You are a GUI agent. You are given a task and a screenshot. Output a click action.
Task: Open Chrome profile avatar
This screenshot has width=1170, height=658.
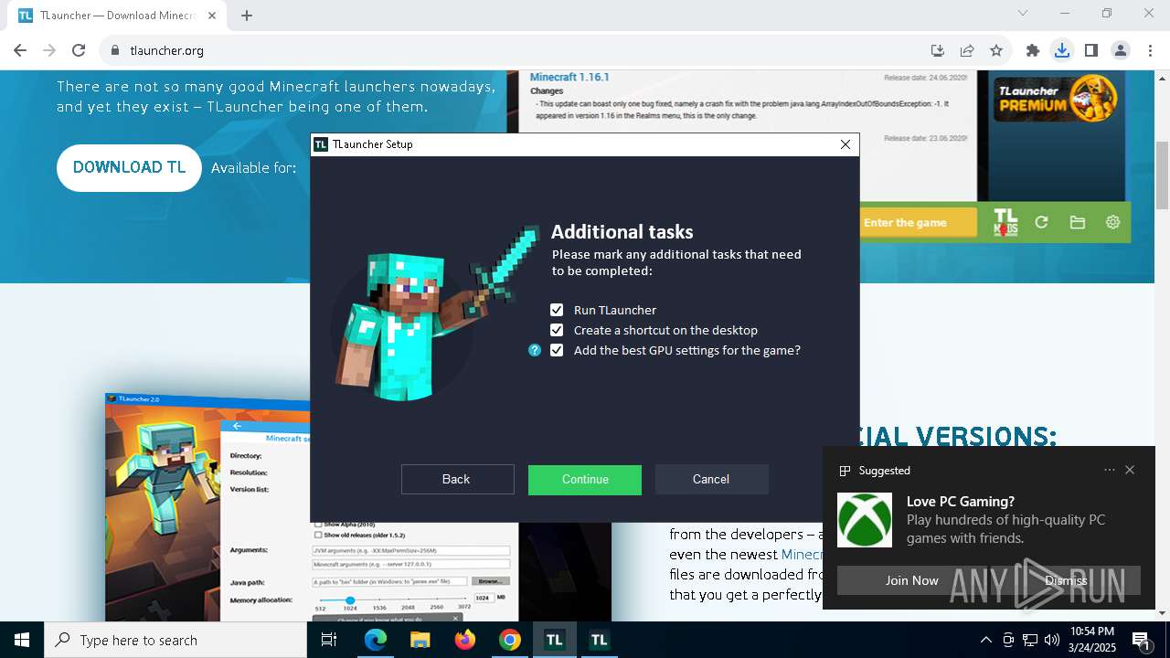click(1121, 50)
